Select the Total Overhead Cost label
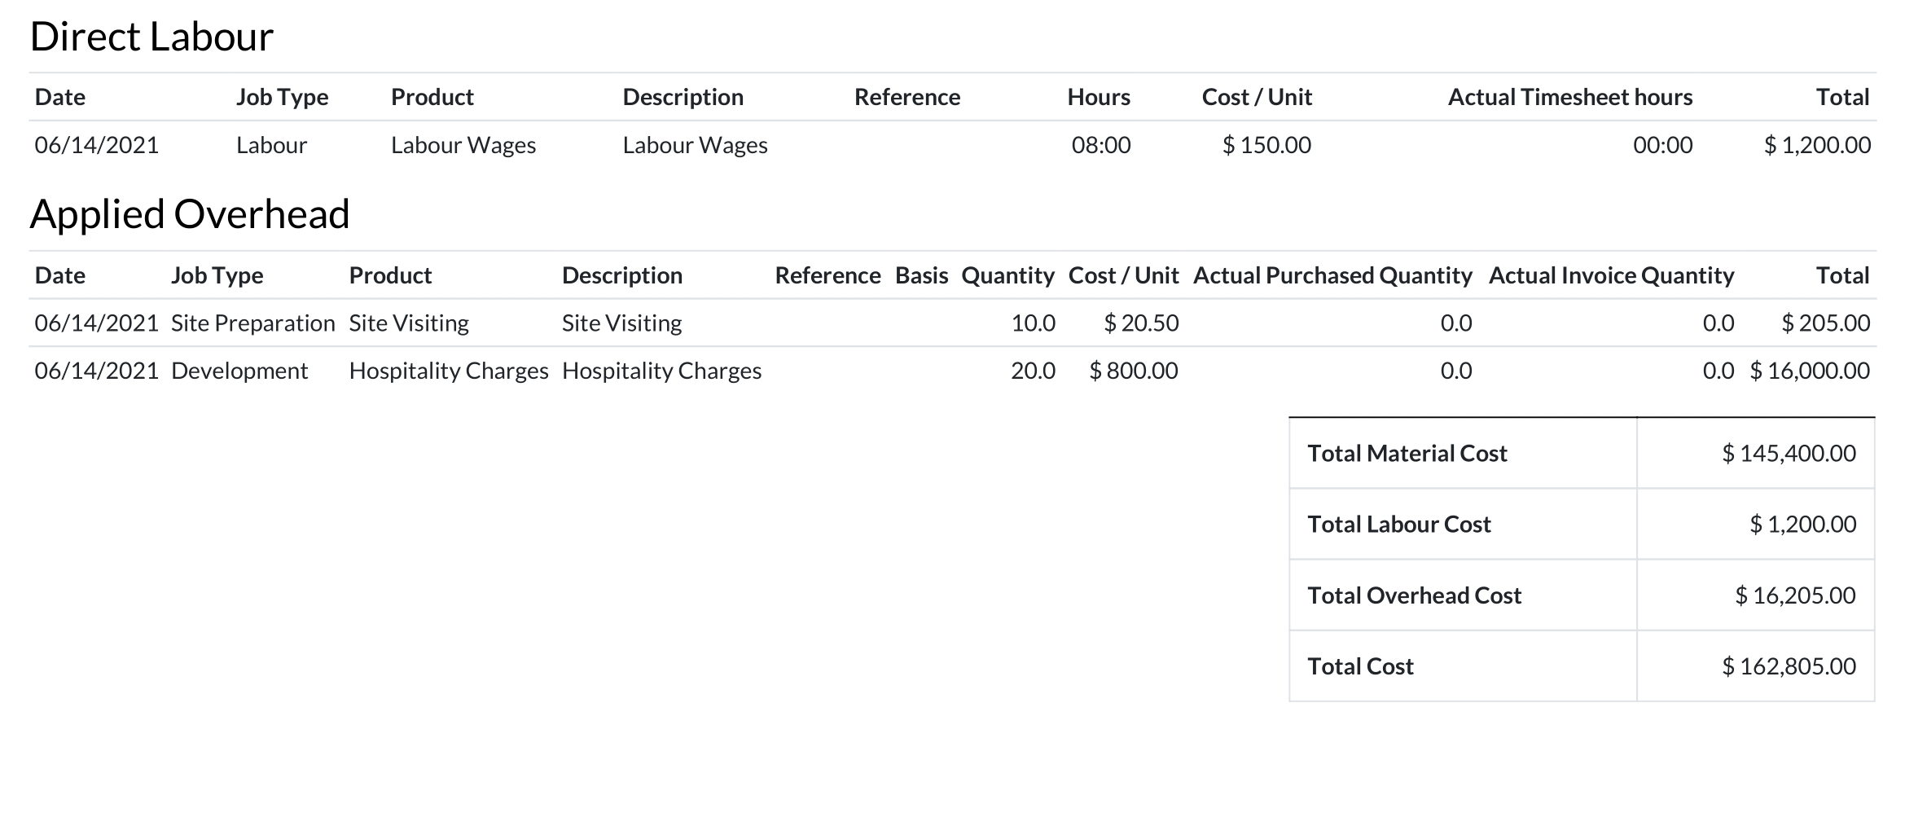The image size is (1905, 839). point(1415,595)
